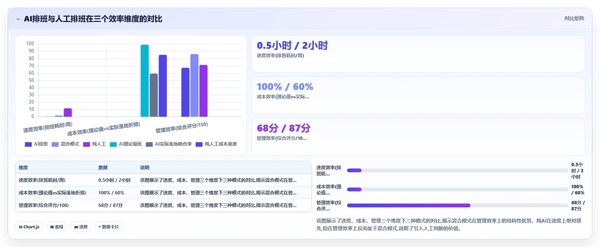Toggle the AI理论最优 legend item
The width and height of the screenshot is (600, 247).
(126, 144)
